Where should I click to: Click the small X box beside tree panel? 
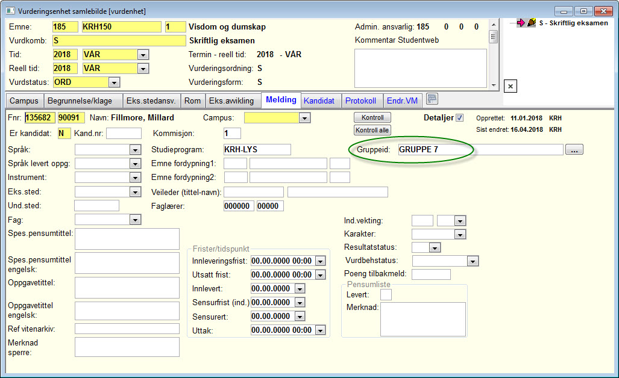tap(511, 86)
